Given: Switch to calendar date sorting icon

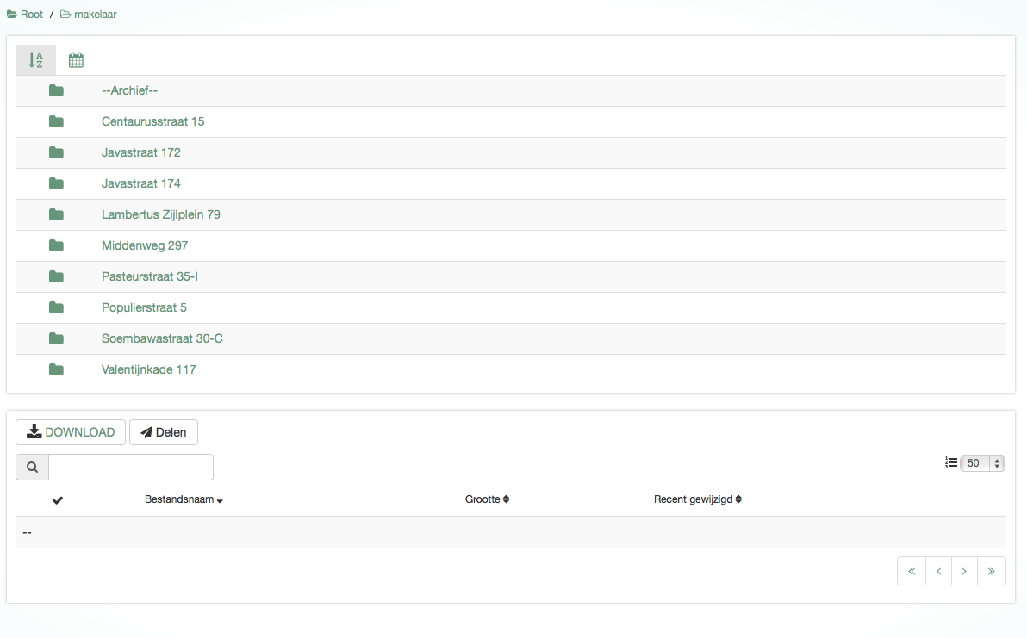Looking at the screenshot, I should point(76,60).
